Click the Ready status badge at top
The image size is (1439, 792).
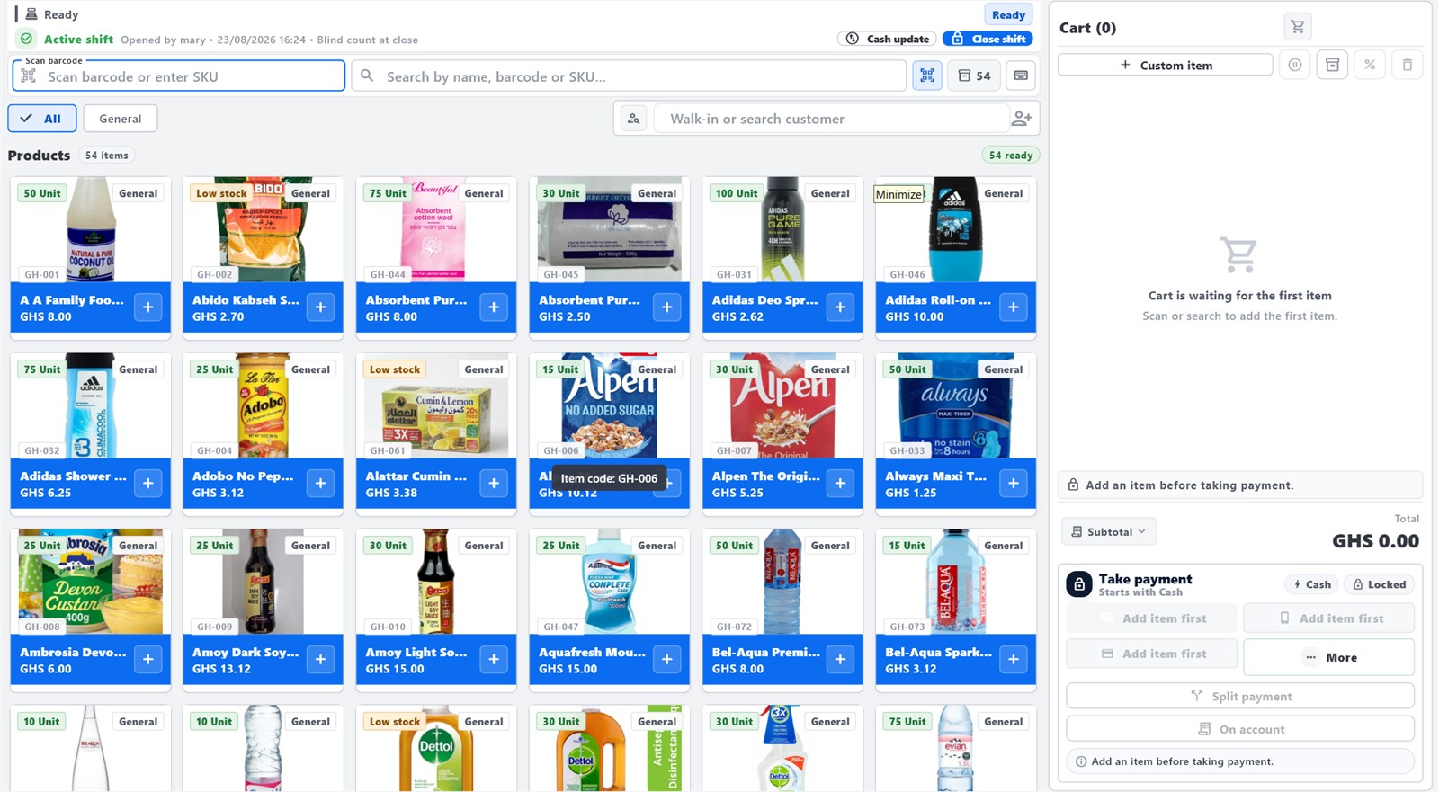pyautogui.click(x=1008, y=15)
